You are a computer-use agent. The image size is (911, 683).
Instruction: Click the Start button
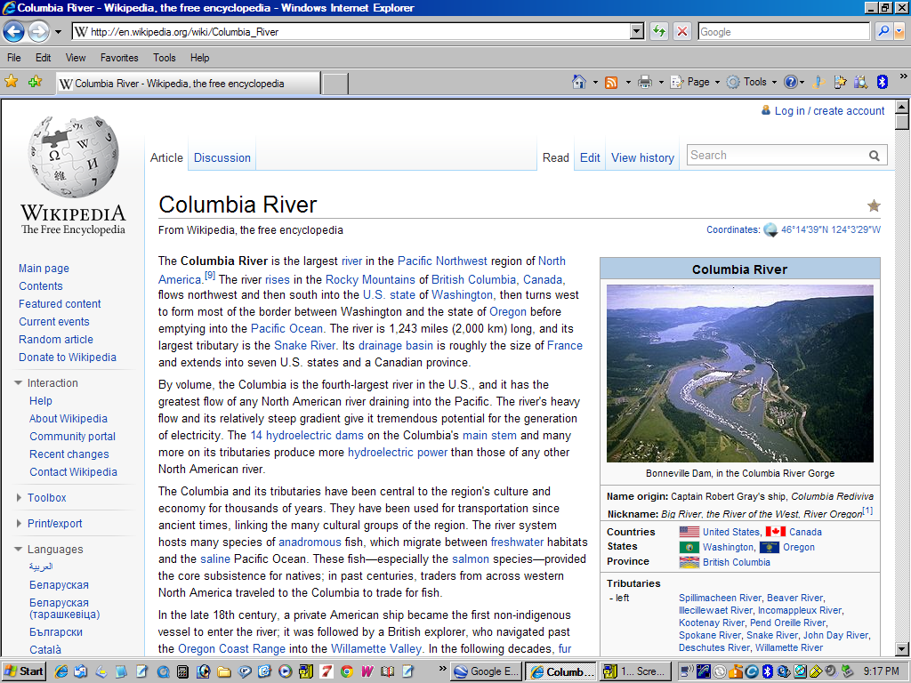24,671
